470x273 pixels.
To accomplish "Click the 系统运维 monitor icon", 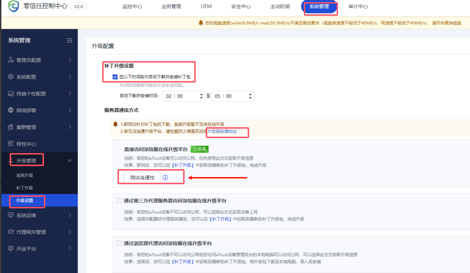I will pyautogui.click(x=11, y=215).
